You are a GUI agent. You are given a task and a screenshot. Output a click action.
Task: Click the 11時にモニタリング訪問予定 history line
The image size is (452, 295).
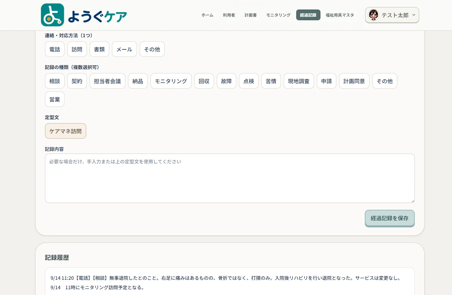coord(97,288)
